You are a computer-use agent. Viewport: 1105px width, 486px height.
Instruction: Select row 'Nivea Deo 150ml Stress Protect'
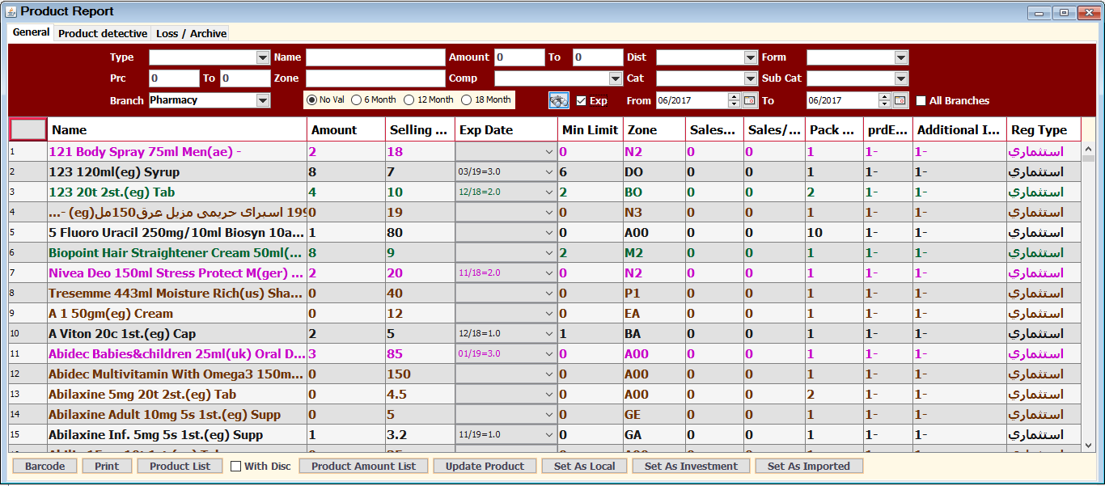click(544, 273)
